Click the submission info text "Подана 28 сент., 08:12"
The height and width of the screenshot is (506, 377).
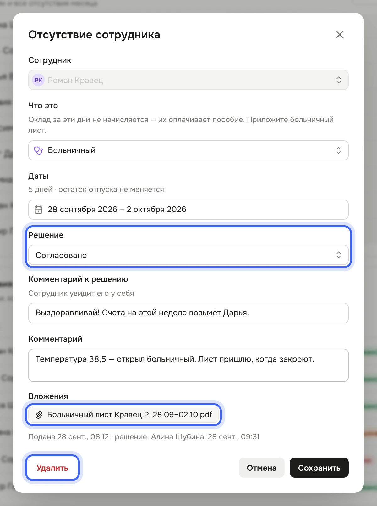(x=68, y=437)
